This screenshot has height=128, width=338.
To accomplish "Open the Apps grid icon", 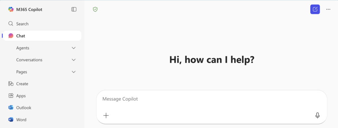I will (x=11, y=96).
